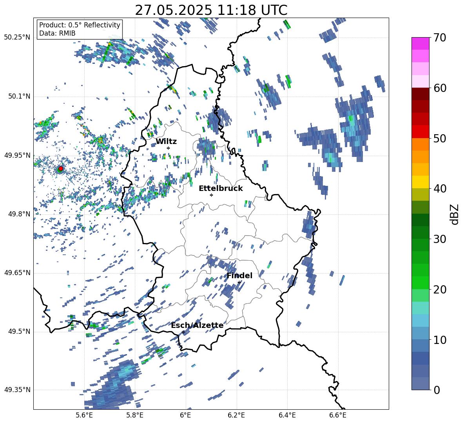Click the 50.1°N latitude tick label
This screenshot has height=423, width=464.
point(19,96)
